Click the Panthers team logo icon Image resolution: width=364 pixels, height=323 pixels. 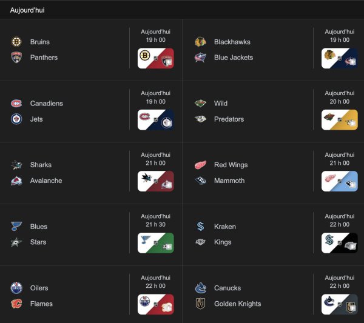coord(16,58)
